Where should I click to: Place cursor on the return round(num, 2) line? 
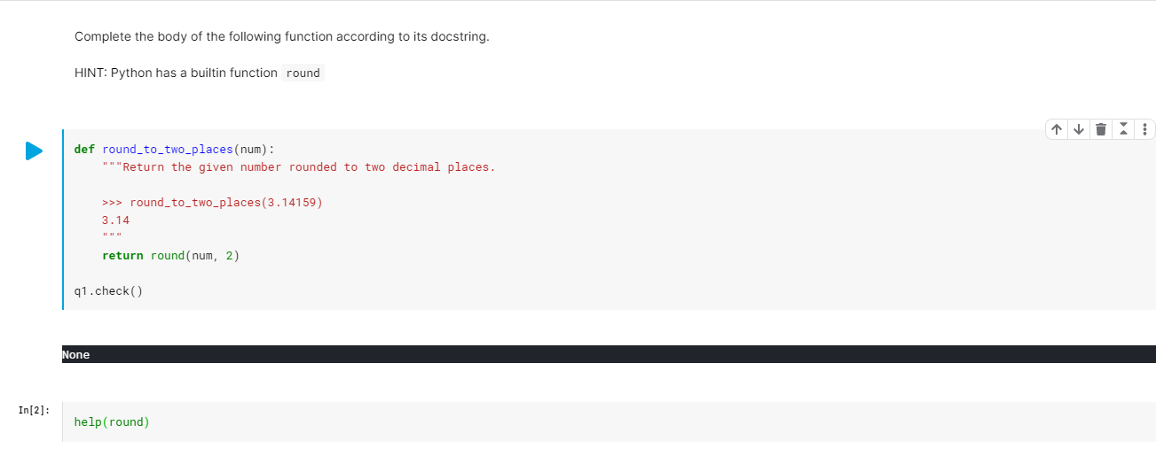click(x=171, y=256)
